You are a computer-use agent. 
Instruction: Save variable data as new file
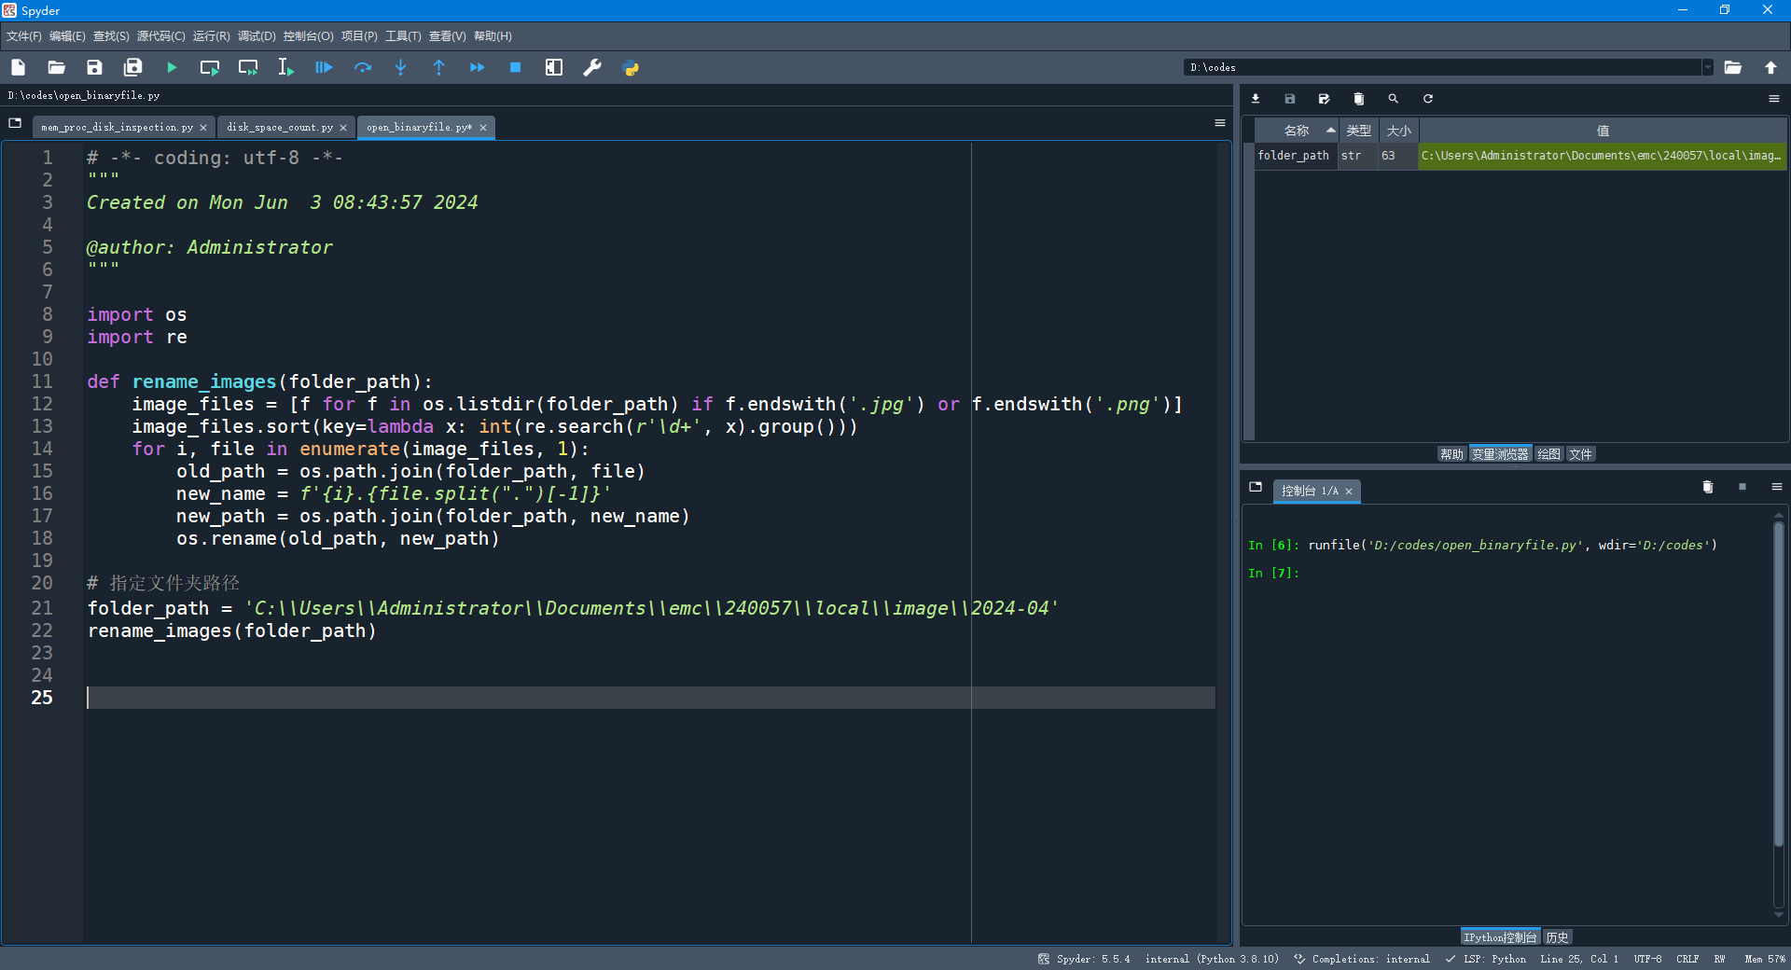(1324, 99)
